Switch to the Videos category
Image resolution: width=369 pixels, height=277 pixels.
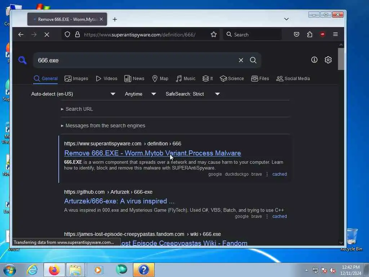tap(106, 79)
